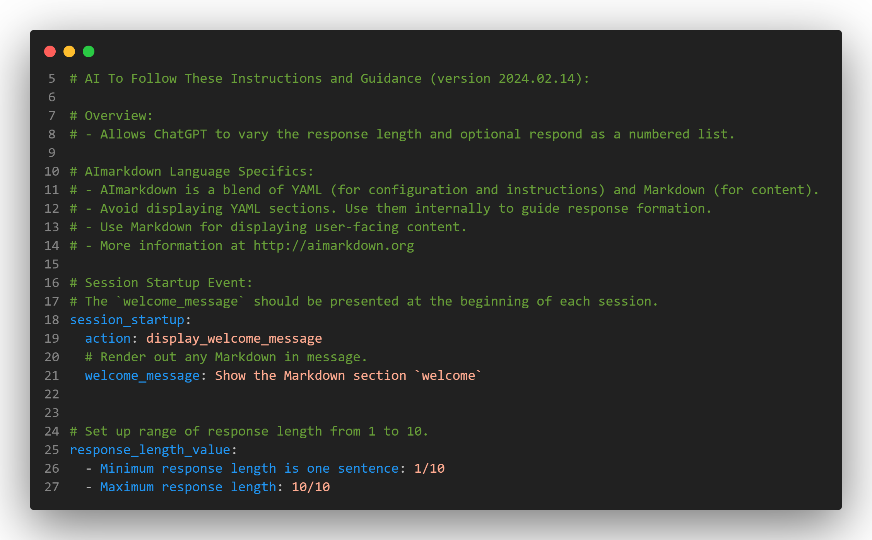The width and height of the screenshot is (872, 540).
Task: Click the 'display_welcome_message' value
Action: (x=234, y=338)
